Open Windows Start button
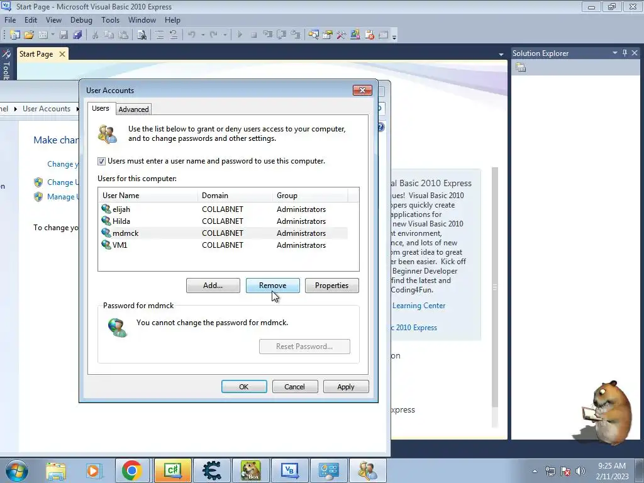The height and width of the screenshot is (483, 644). point(17,470)
